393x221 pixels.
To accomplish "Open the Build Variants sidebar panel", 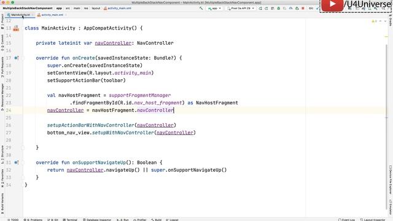I will (2, 203).
